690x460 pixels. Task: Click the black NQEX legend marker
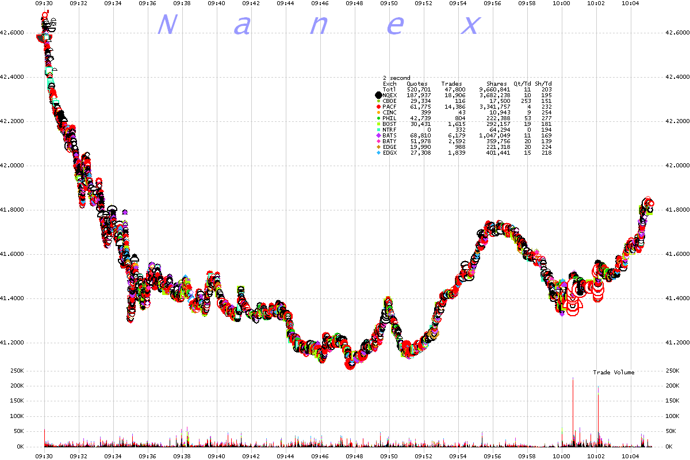[378, 95]
